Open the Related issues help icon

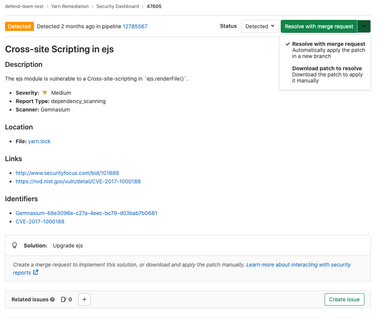coord(52,299)
